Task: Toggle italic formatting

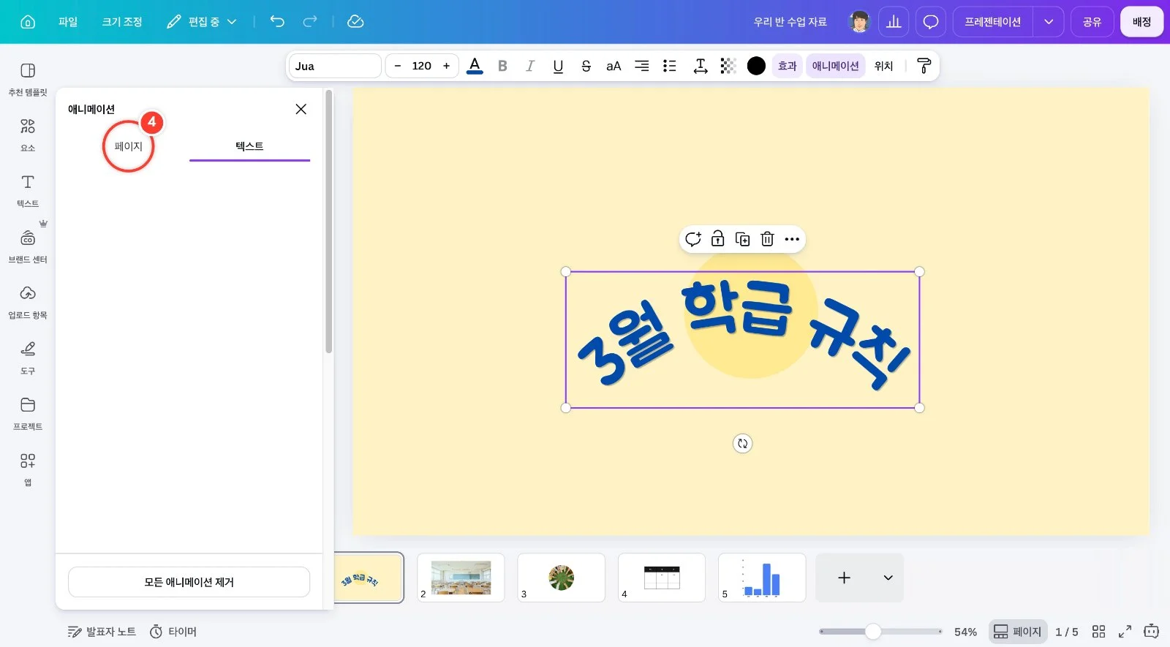Action: coord(530,66)
